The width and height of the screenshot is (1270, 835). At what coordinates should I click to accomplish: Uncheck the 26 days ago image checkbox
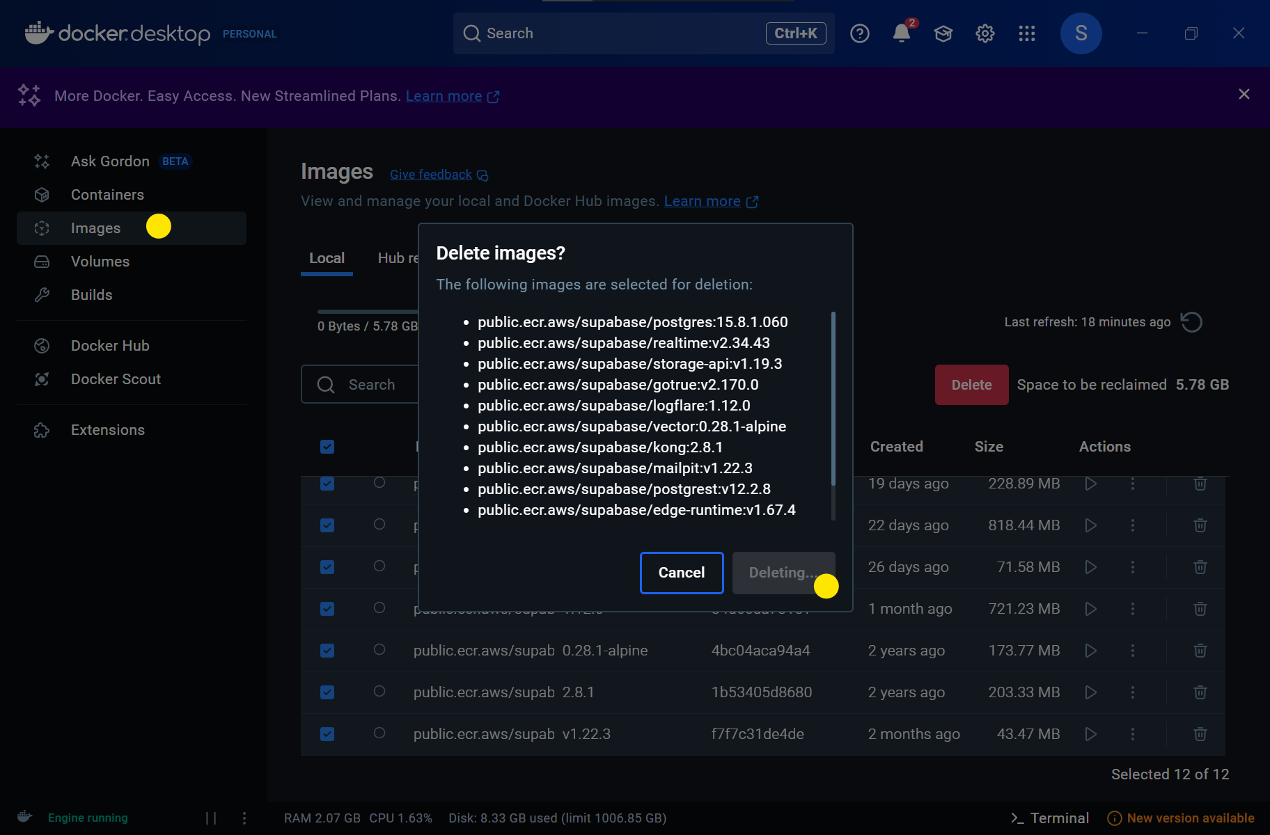[x=327, y=567]
